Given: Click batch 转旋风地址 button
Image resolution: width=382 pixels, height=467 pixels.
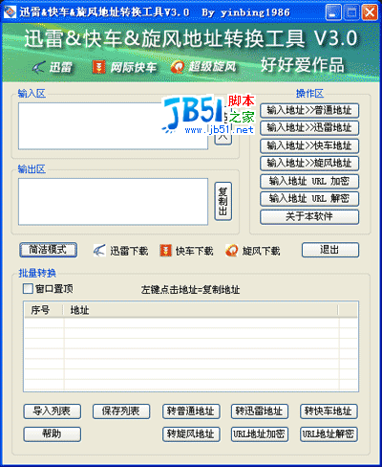Looking at the screenshot, I should pos(191,434).
